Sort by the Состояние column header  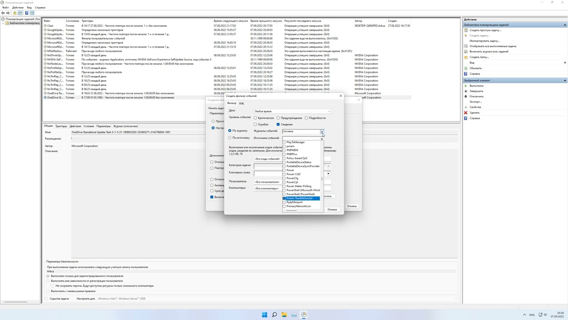(72, 21)
